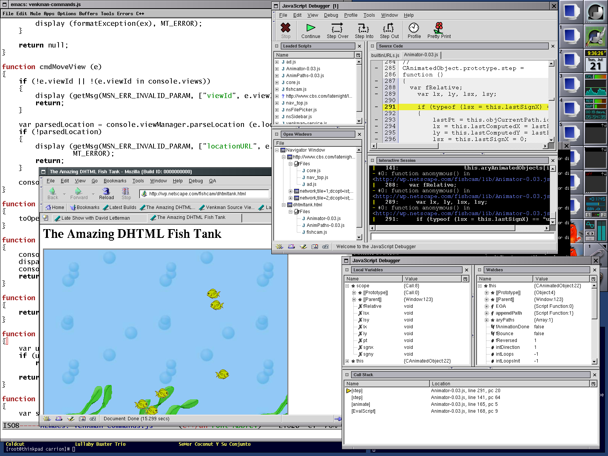The height and width of the screenshot is (456, 608).
Task: Expand appendPath in Watches panel
Action: (486, 313)
